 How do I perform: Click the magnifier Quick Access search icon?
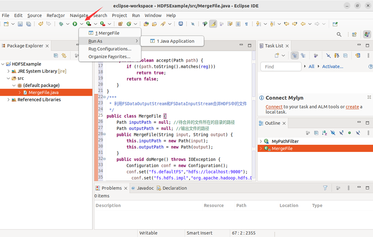click(339, 35)
